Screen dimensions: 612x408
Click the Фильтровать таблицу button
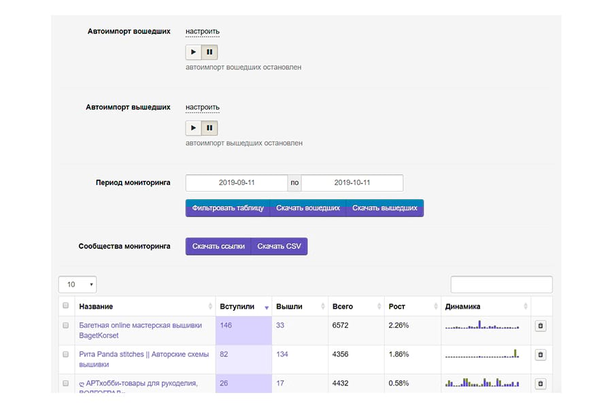[228, 208]
